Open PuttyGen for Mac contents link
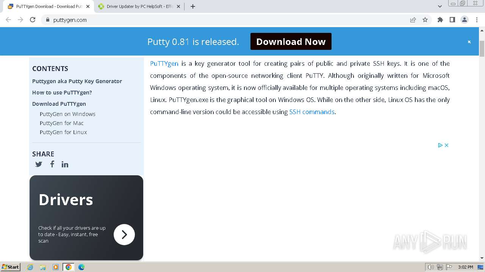Viewport: 485px width, 272px height. (62, 123)
